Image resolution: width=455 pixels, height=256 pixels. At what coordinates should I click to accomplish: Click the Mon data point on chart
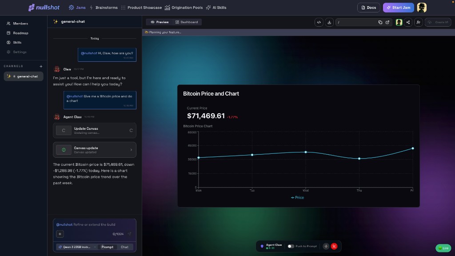click(x=199, y=158)
